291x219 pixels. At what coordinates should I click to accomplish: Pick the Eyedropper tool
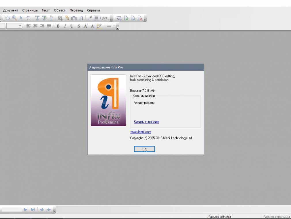90,18
